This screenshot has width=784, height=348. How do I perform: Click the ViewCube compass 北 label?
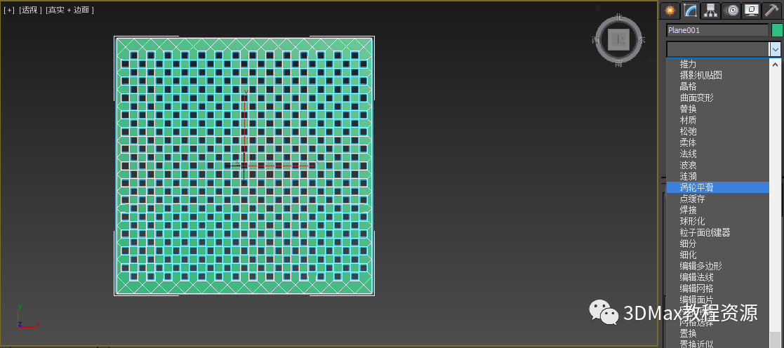click(619, 17)
